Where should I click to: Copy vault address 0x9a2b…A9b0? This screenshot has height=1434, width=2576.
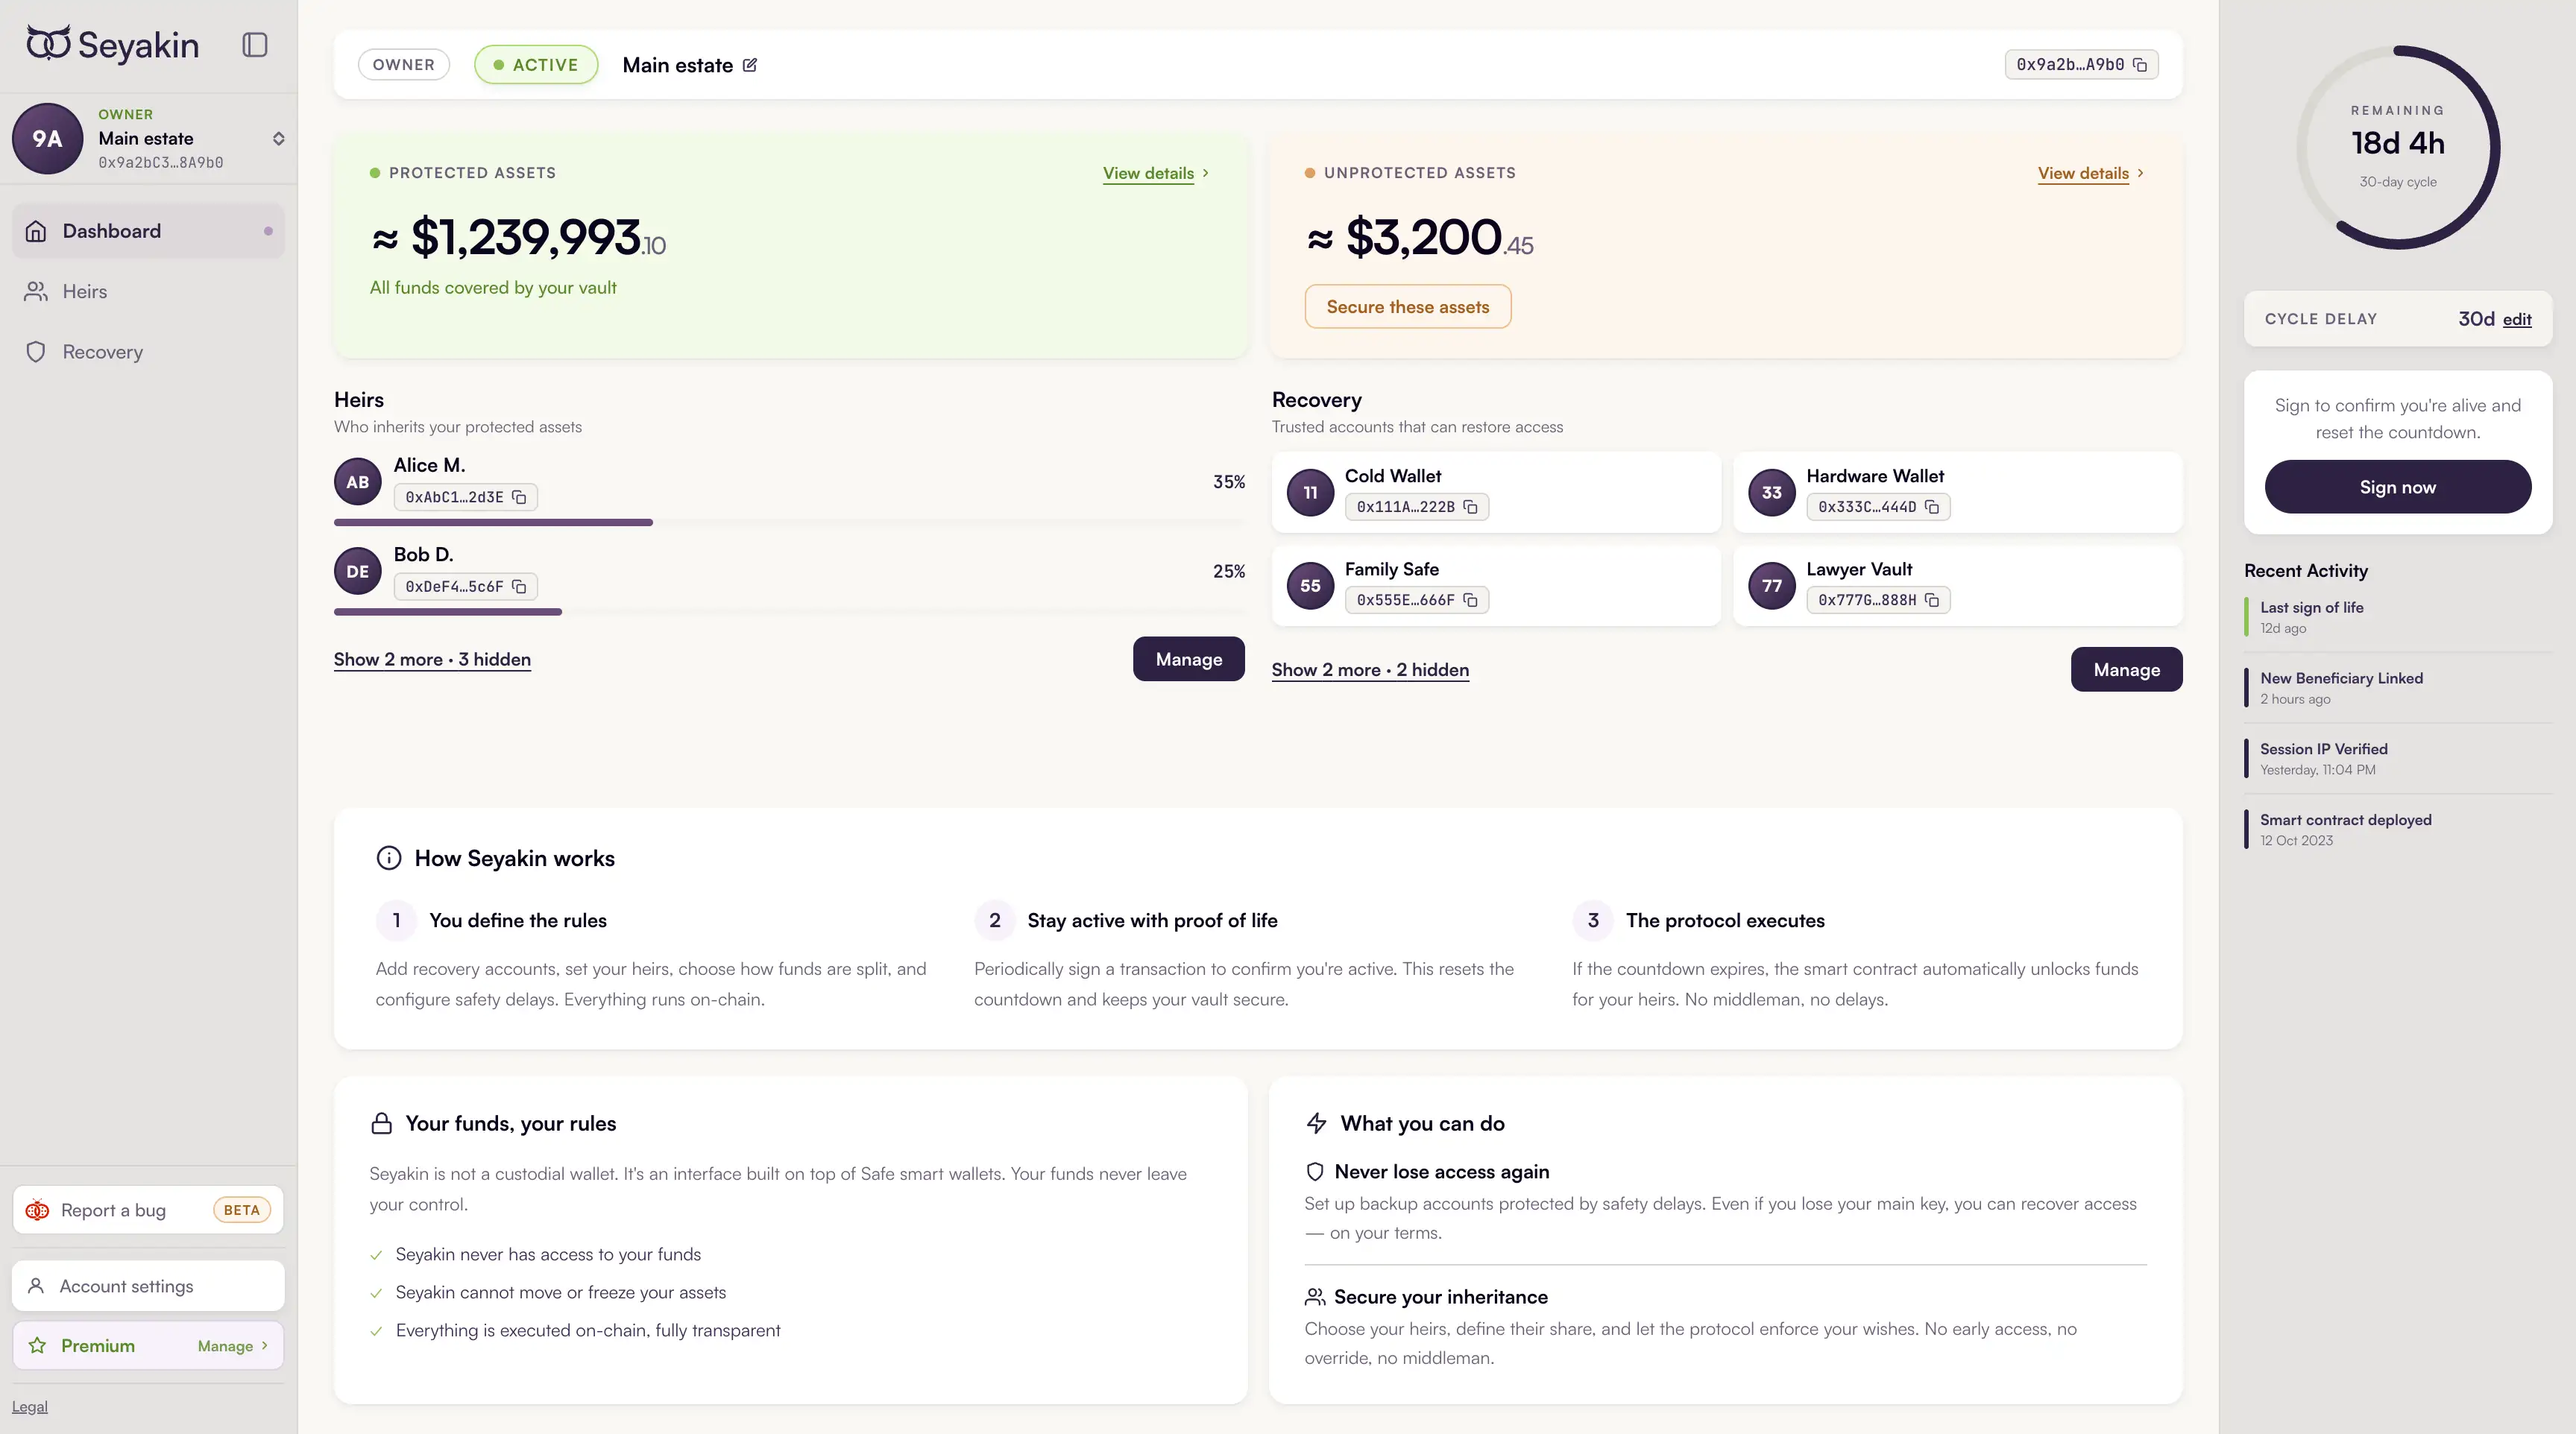coord(2140,65)
